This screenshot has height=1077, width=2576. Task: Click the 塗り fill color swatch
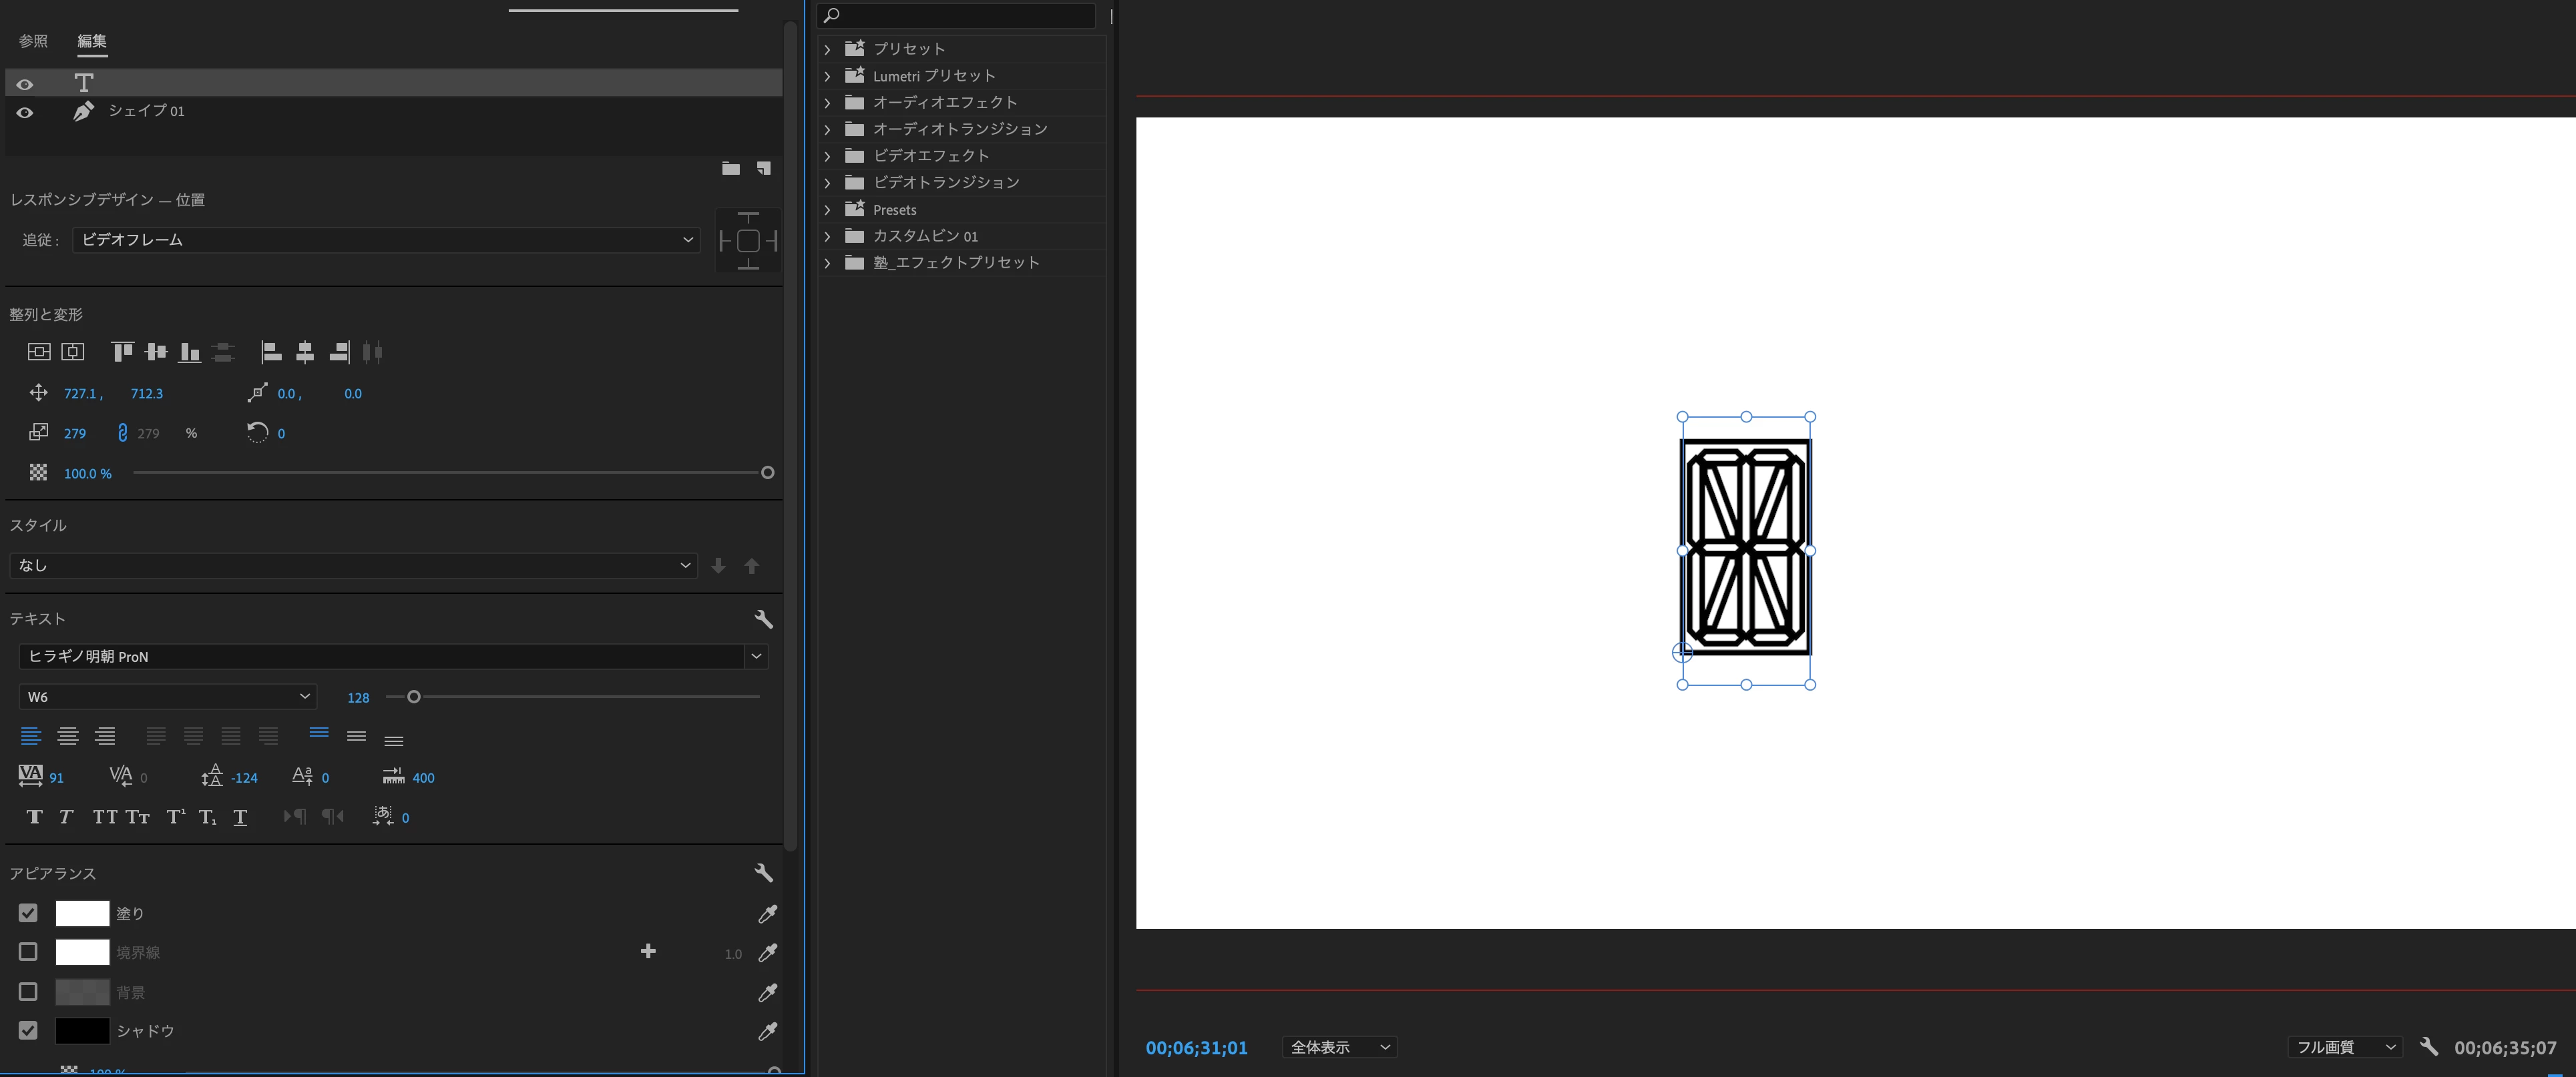point(82,913)
